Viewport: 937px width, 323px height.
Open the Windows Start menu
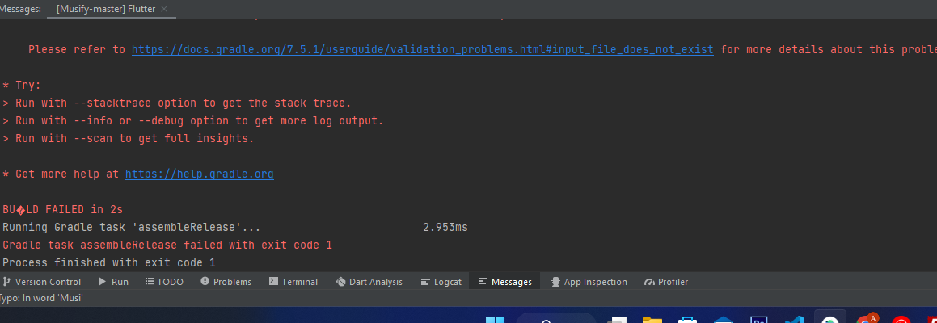click(x=496, y=320)
